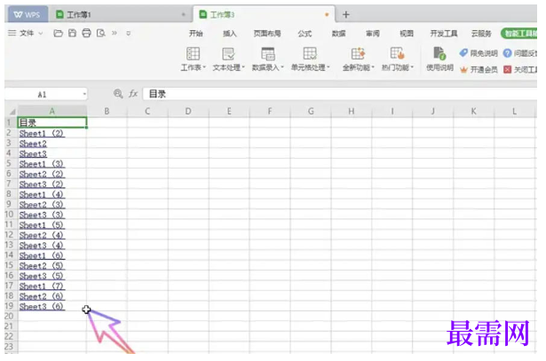Follow the Sheet1 (5) link
The image size is (546, 361).
(42, 224)
